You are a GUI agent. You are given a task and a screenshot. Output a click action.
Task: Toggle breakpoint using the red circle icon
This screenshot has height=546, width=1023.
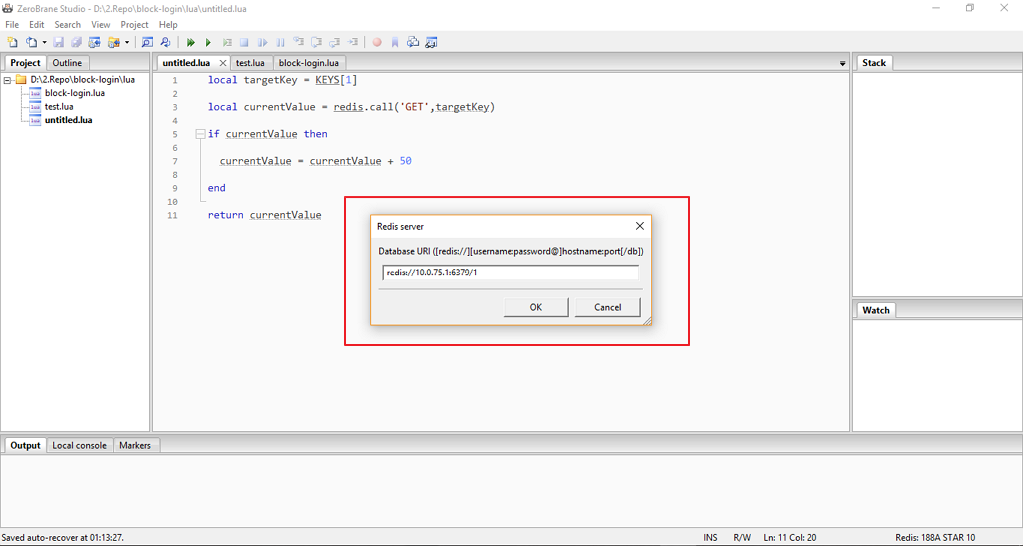pos(377,43)
